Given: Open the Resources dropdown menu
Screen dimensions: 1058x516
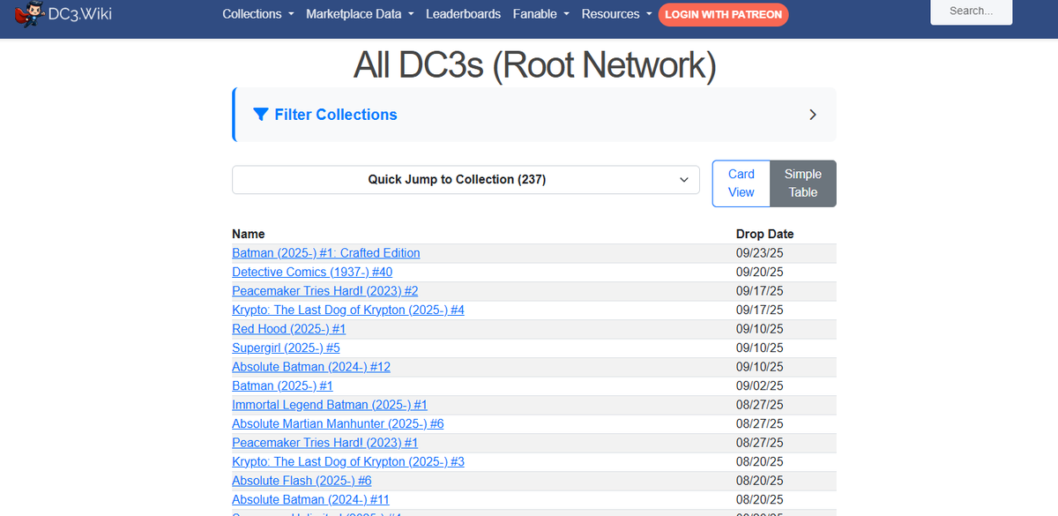Looking at the screenshot, I should click(617, 14).
